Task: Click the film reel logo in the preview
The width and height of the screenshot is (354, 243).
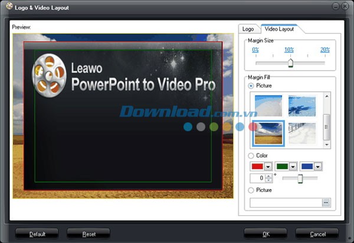Action: 49,75
